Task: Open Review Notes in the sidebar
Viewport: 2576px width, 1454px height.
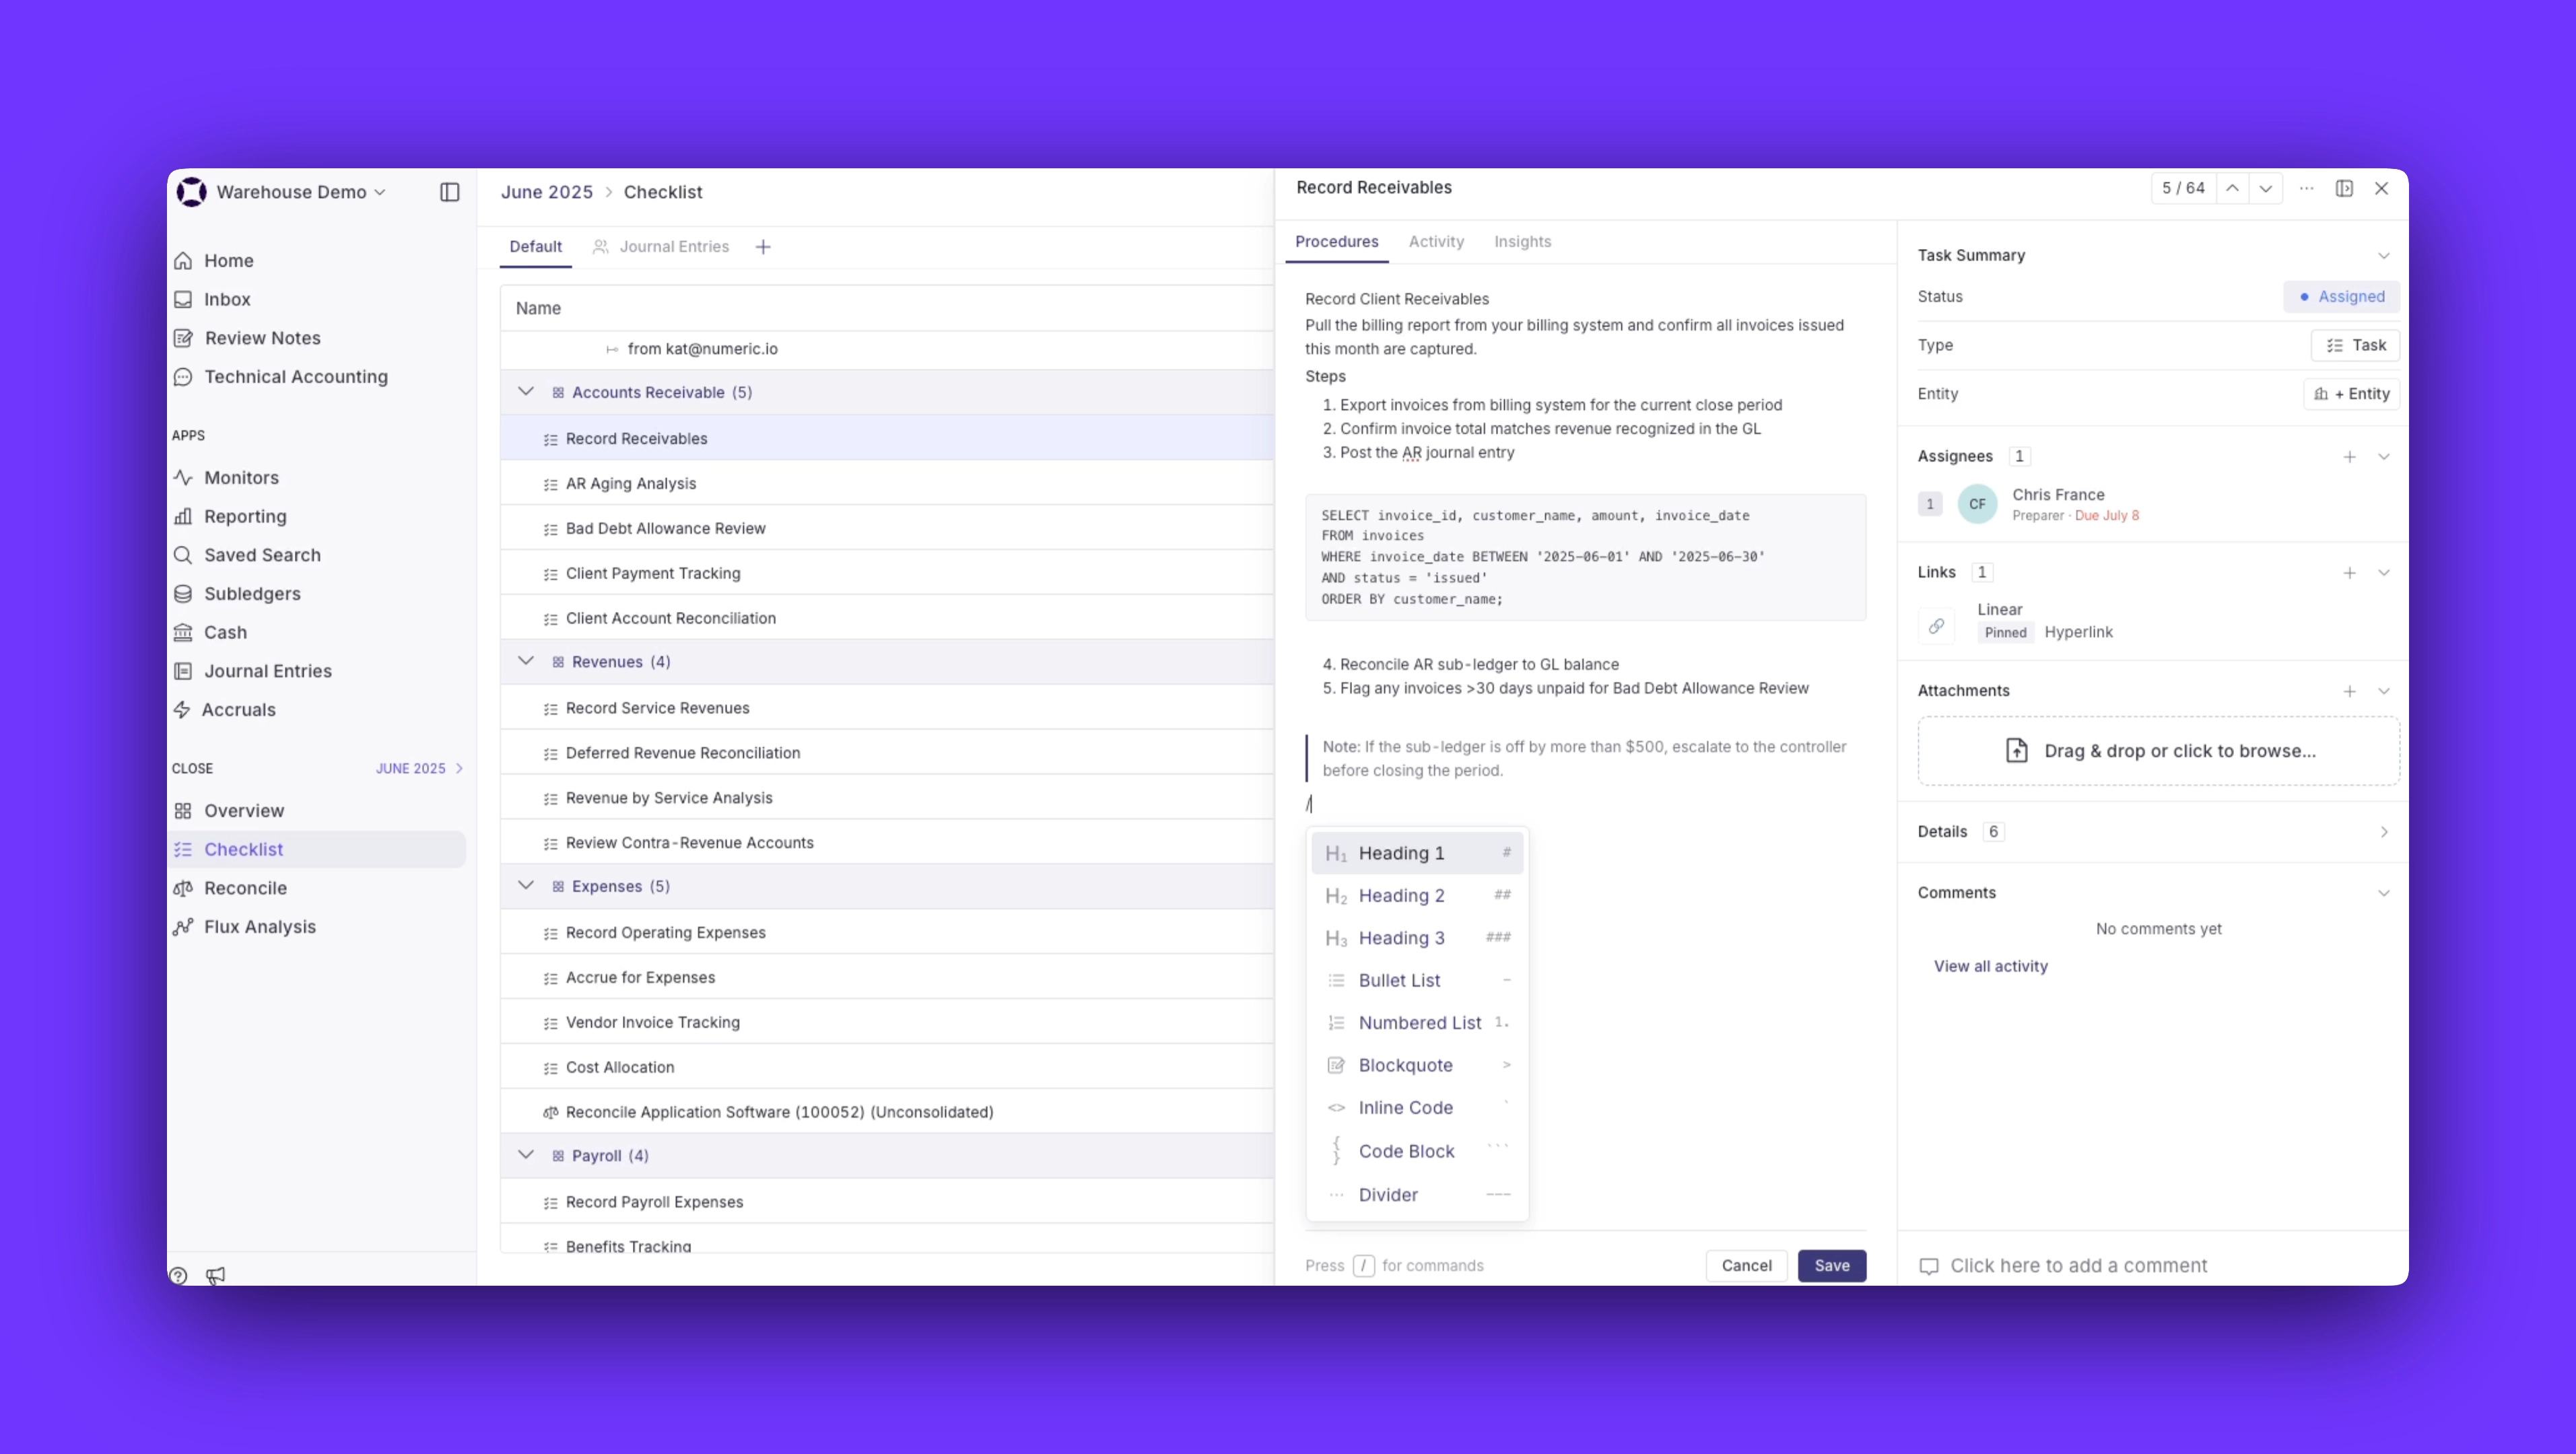Action: (262, 338)
